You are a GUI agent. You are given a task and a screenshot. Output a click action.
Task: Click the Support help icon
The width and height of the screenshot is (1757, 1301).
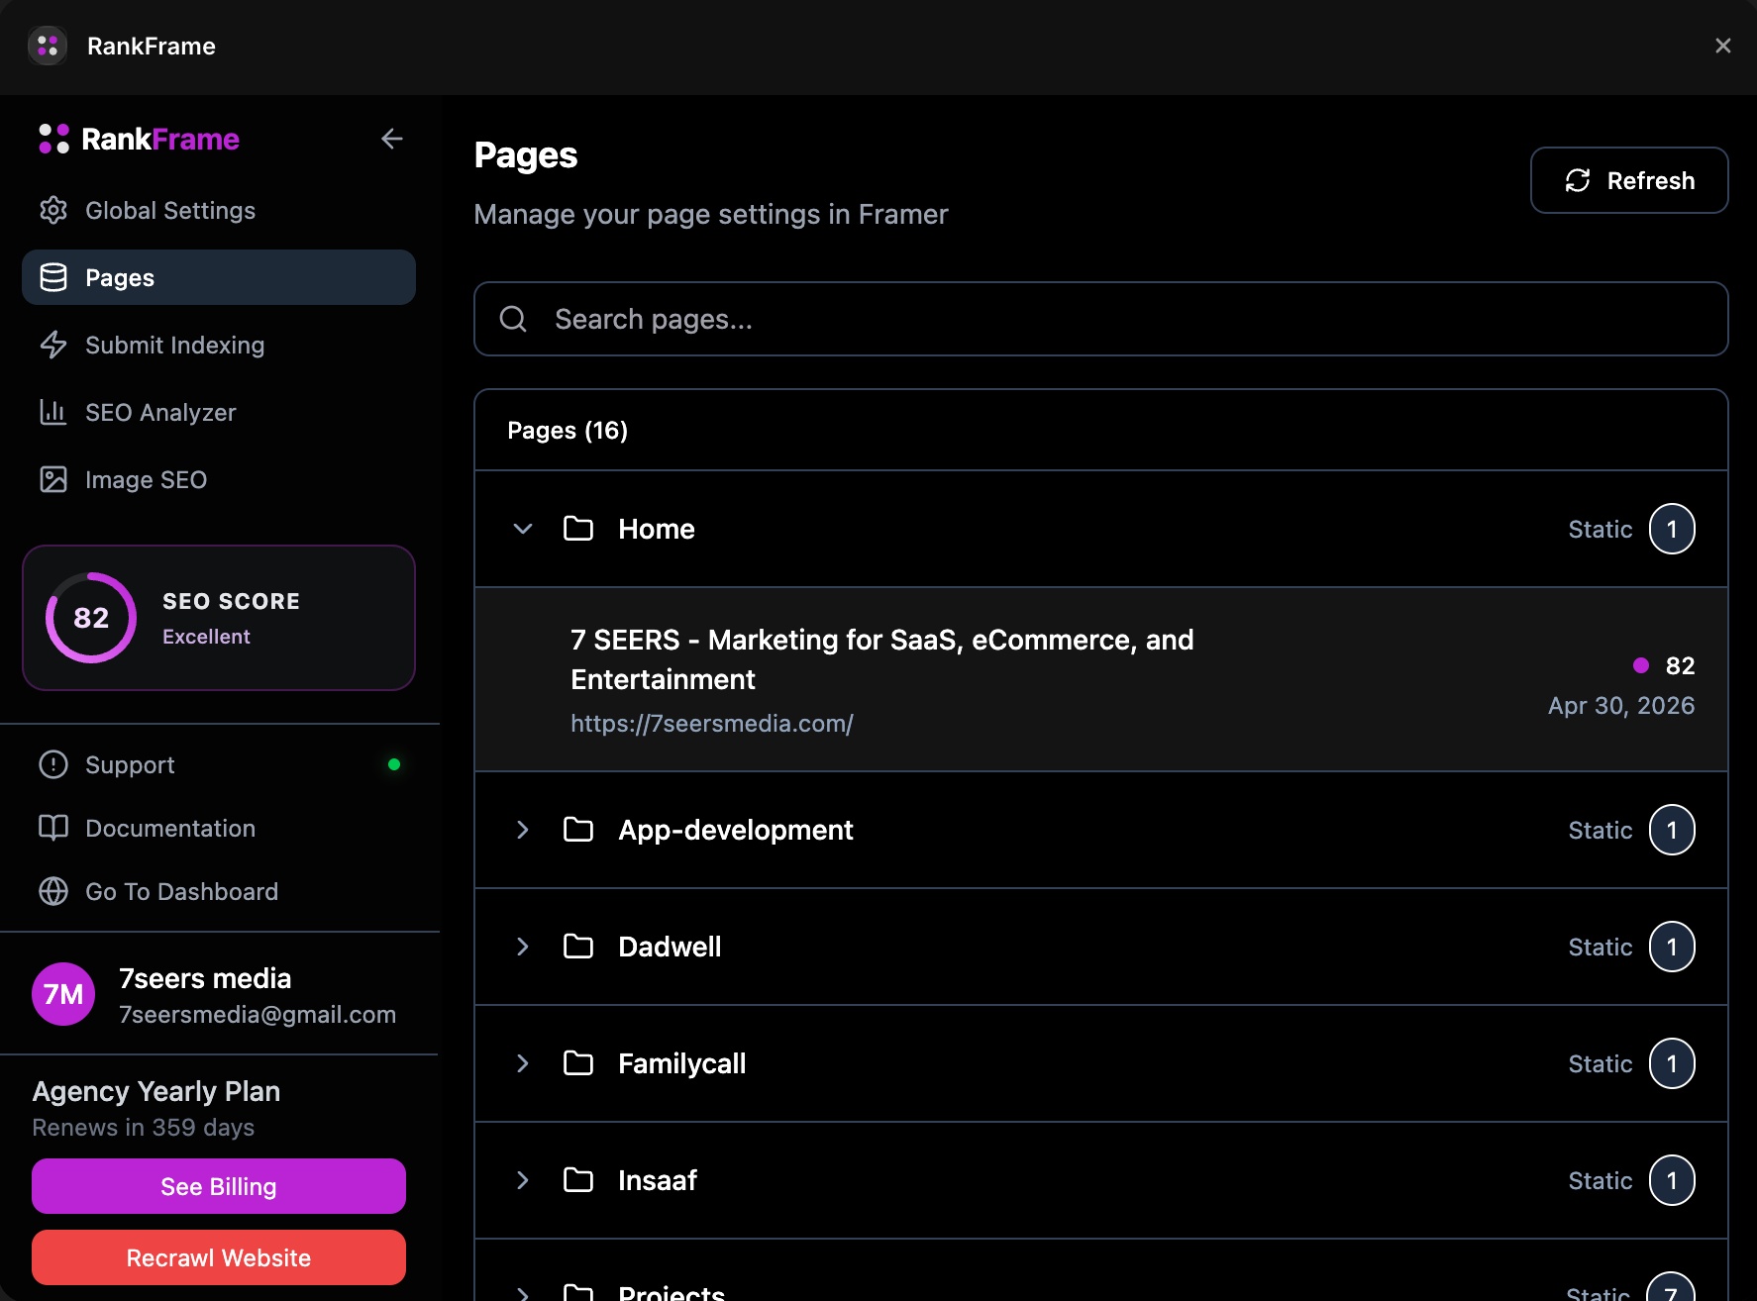tap(52, 763)
